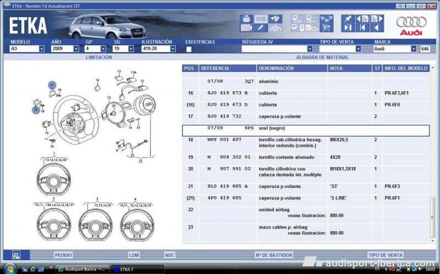Click the NDC button
The width and height of the screenshot is (440, 274).
(x=169, y=255)
